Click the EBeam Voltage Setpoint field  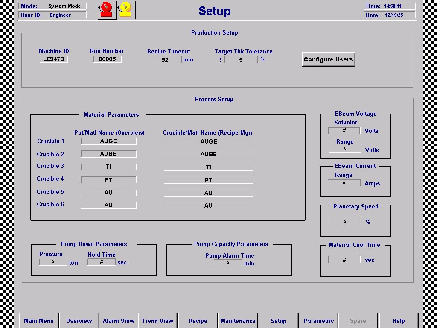pos(344,131)
